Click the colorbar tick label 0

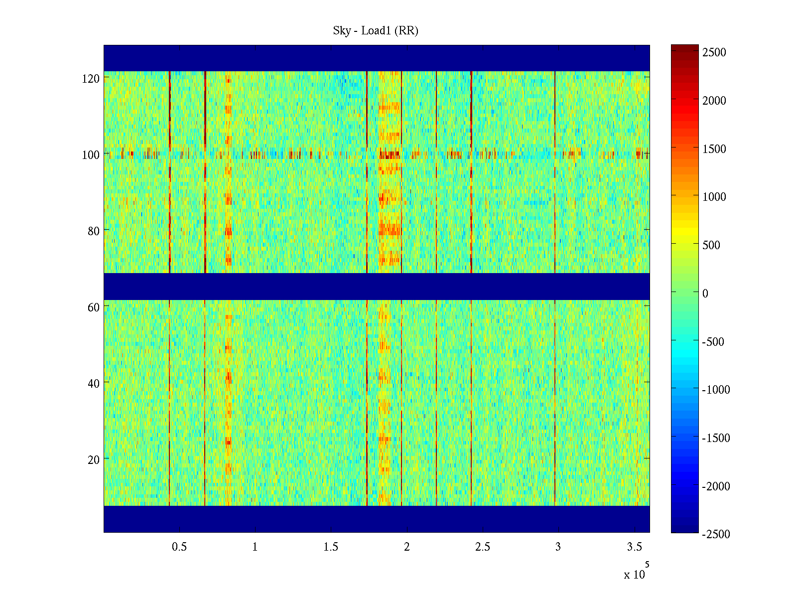705,294
